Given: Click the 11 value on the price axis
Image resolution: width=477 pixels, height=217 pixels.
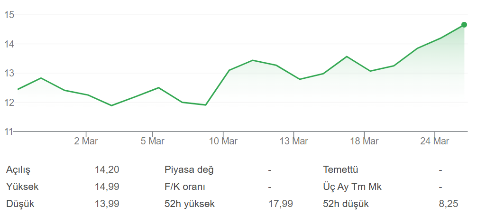Looking at the screenshot, I should tap(9, 132).
